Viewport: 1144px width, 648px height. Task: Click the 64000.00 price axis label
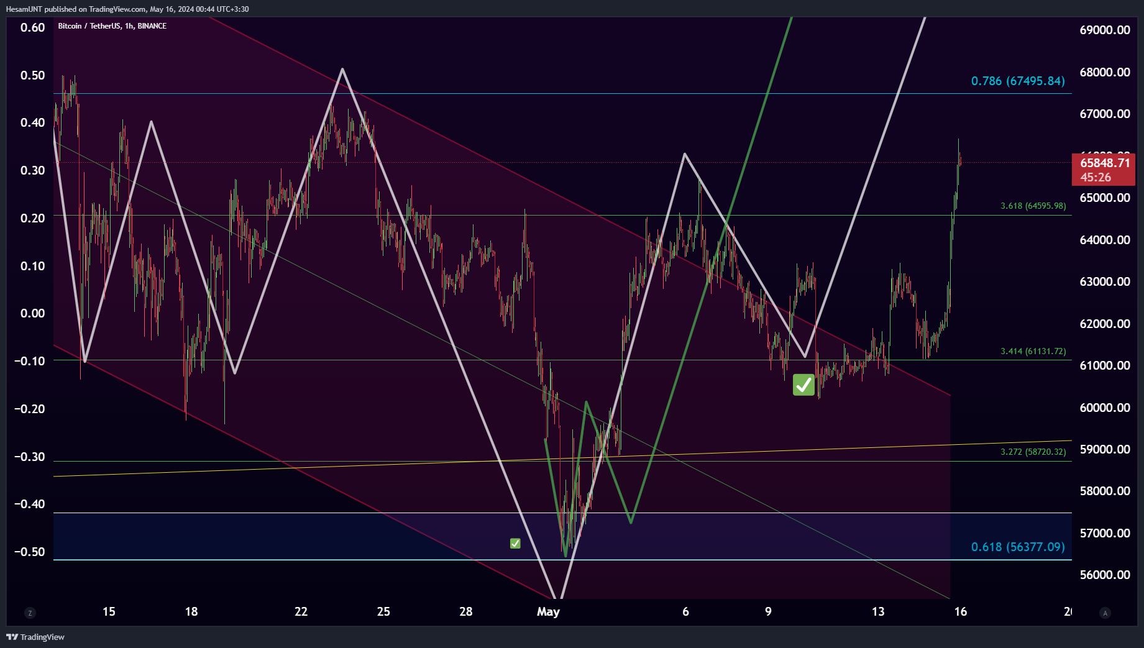[x=1105, y=240]
